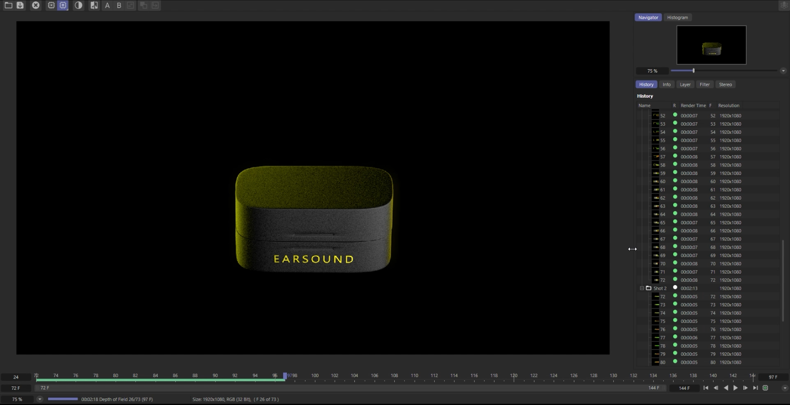790x405 pixels.
Task: Click the white status dot of Shot 2
Action: [675, 287]
